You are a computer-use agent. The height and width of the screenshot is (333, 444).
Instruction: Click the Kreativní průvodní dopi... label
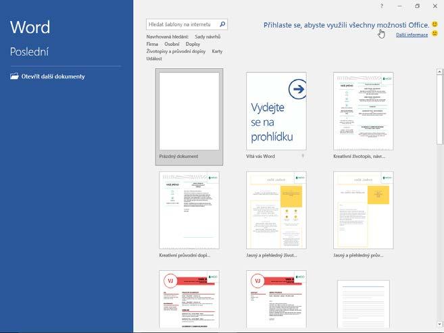click(x=184, y=255)
